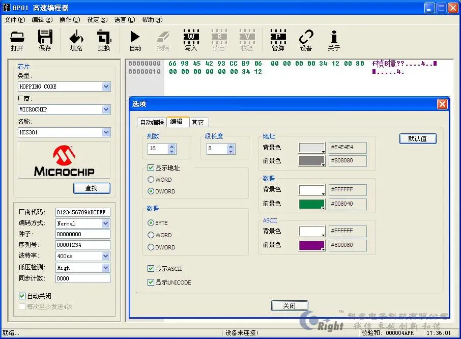The height and width of the screenshot is (339, 461).
Task: Click the 序列号 field showing 00001234
Action: tap(83, 245)
